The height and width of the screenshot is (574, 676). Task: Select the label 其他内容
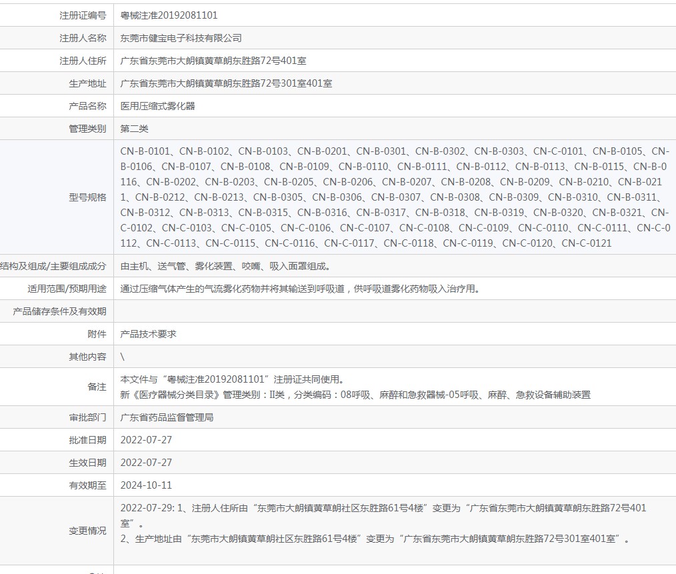tap(87, 357)
